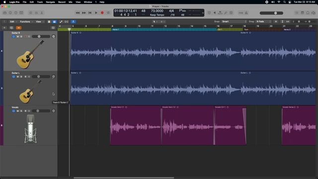The image size is (318, 179).
Task: Adjust Guitar R track volume slider
Action: [x=41, y=36]
